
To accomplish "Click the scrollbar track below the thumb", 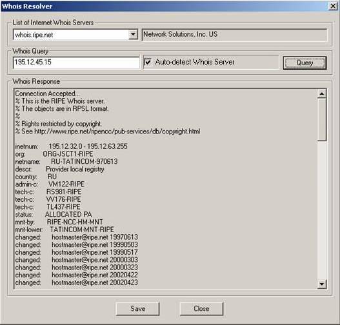I will (322, 210).
